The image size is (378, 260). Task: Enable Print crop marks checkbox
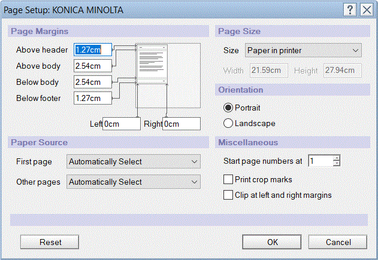click(x=228, y=179)
